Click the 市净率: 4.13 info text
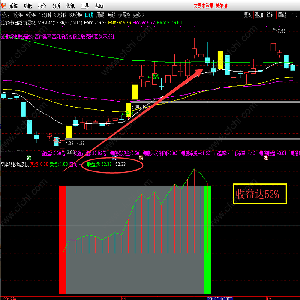Image resolution: width=300 pixels, height=300 pixels. 245,153
